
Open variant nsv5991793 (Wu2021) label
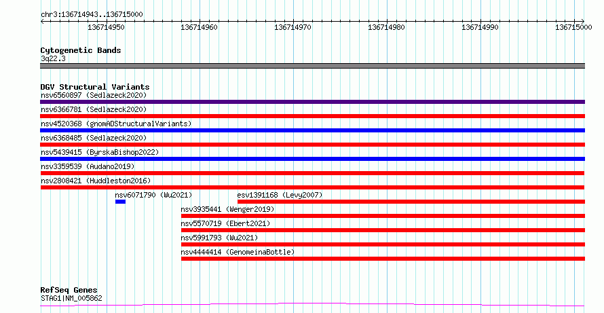tap(220, 238)
